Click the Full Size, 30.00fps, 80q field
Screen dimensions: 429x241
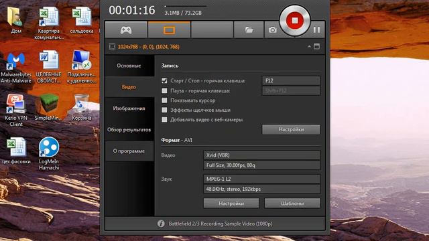261,165
